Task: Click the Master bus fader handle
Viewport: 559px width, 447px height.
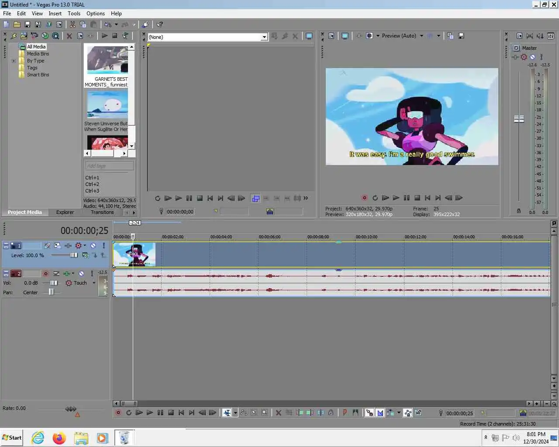Action: 519,119
